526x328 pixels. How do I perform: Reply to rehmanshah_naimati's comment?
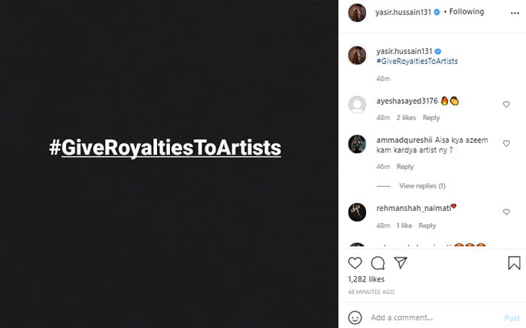[428, 226]
